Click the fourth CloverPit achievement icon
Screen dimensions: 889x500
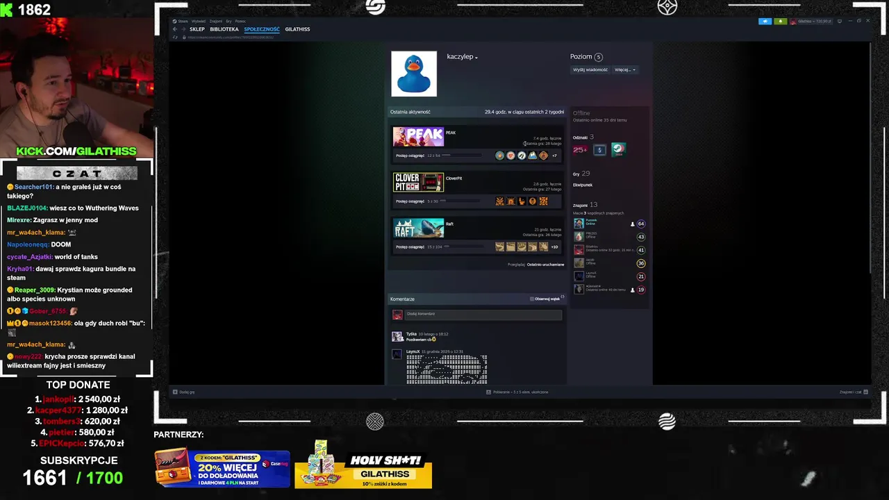(x=533, y=201)
